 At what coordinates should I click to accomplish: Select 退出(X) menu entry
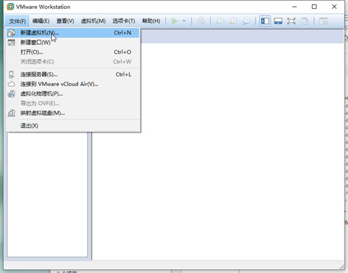(73, 126)
